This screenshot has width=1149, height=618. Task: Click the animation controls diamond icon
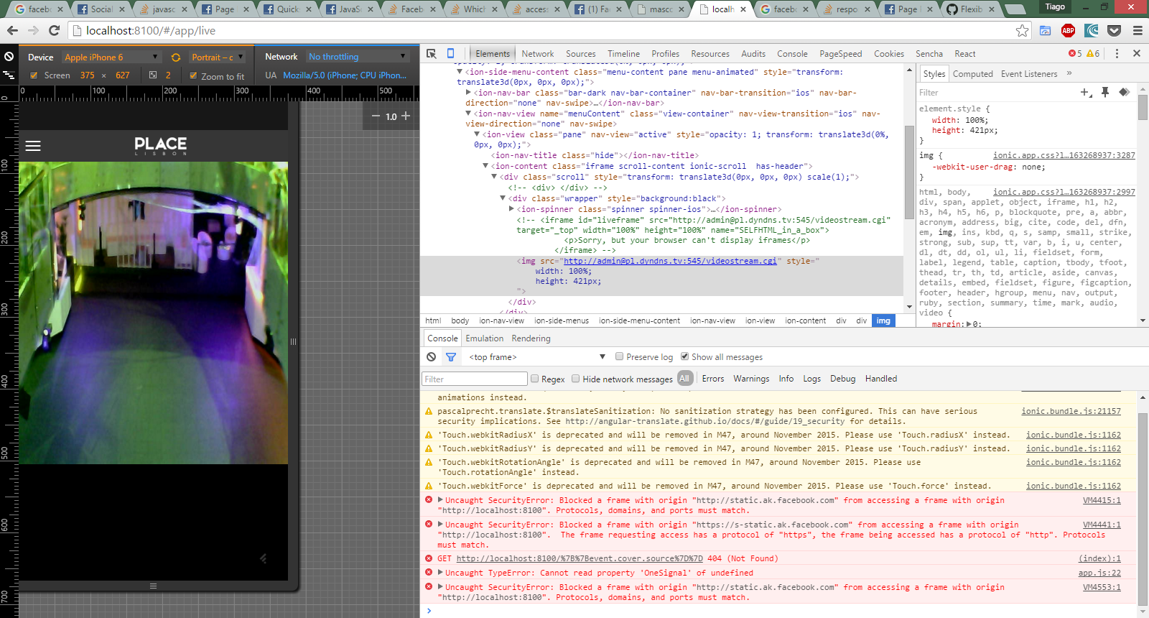point(1124,92)
